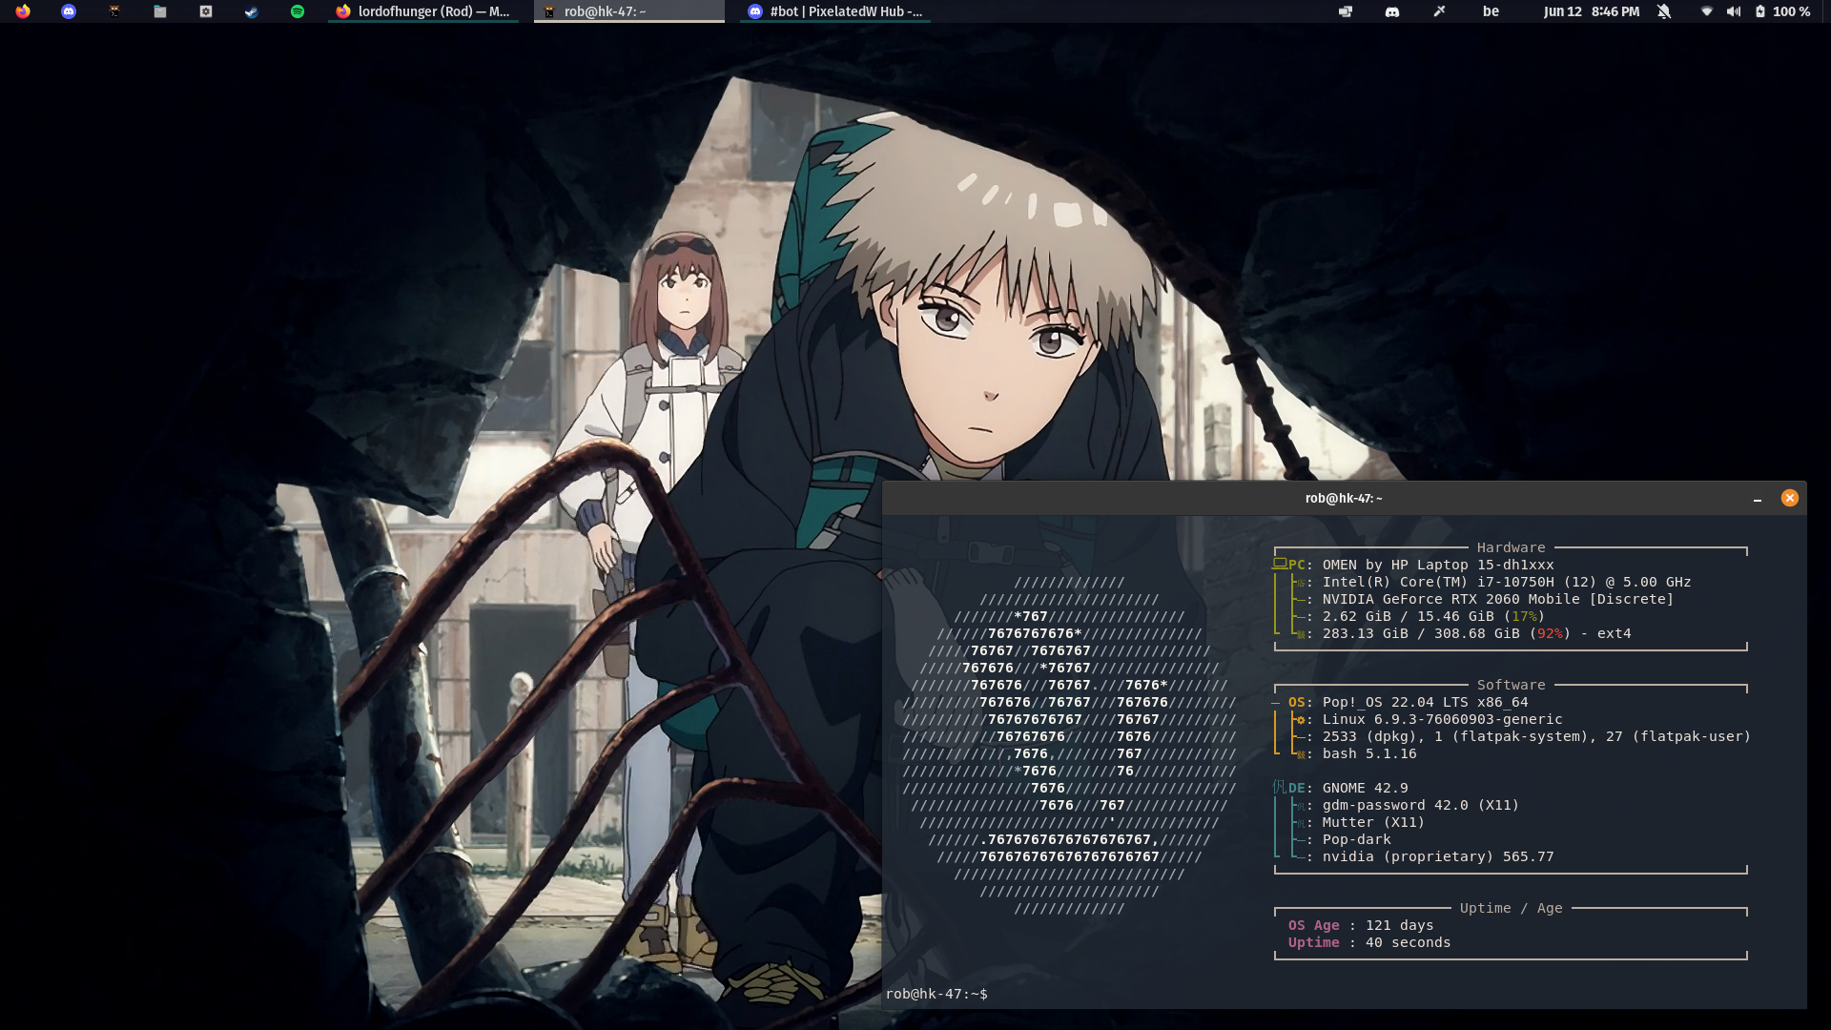Click the 'Hardware' section heading

pyautogui.click(x=1511, y=547)
